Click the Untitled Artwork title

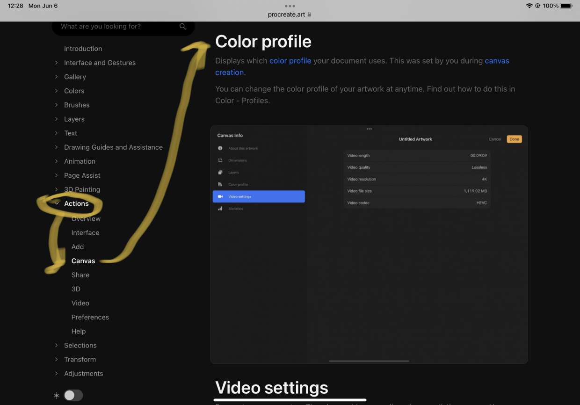click(415, 139)
